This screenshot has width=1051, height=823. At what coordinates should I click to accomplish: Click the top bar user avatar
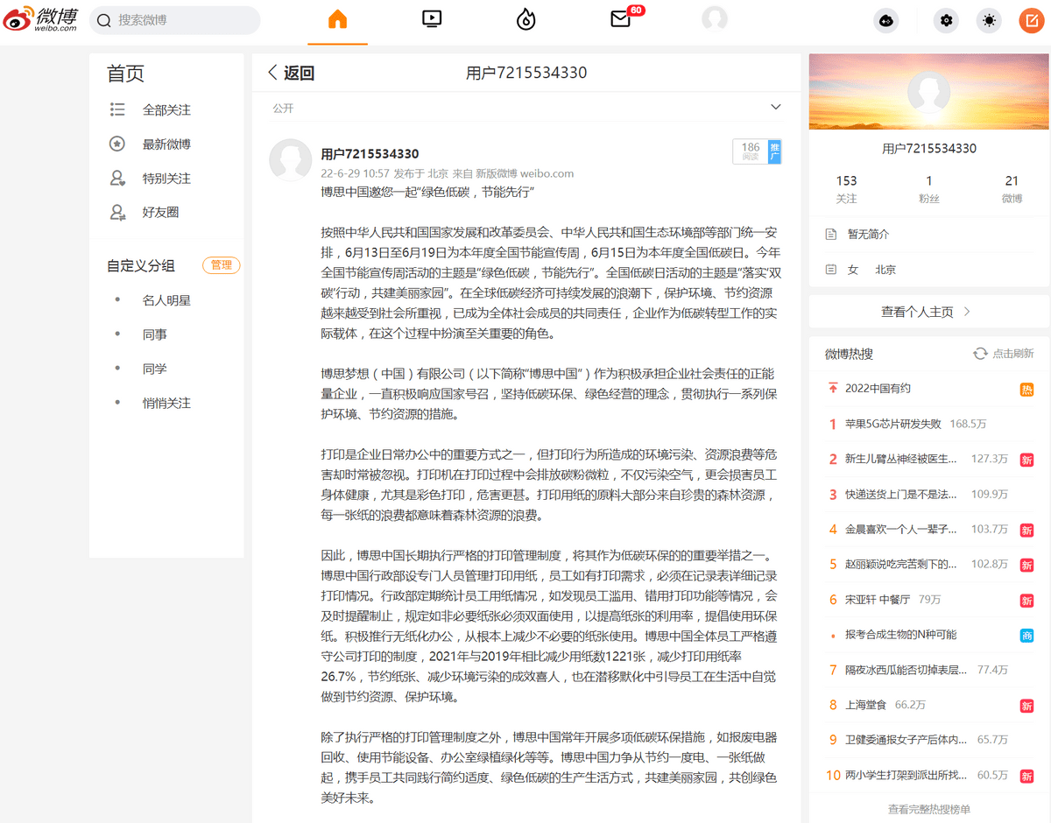(715, 19)
